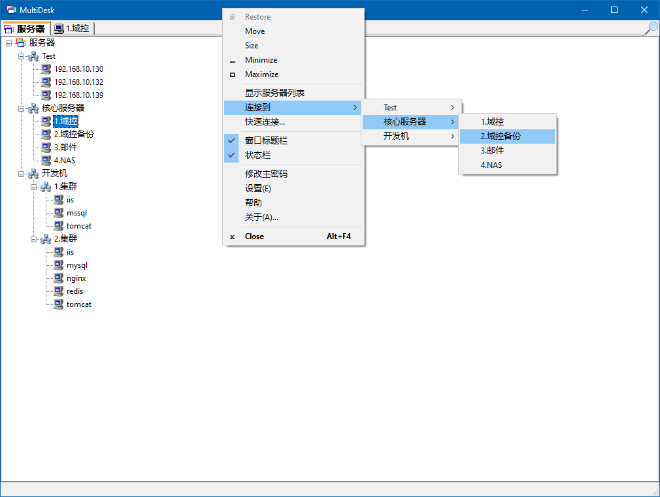Select 修改主密码 in the system menu
The height and width of the screenshot is (497, 660).
tap(266, 174)
